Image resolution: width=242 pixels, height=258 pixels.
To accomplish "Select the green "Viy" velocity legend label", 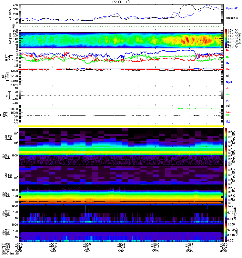I will tap(228, 95).
